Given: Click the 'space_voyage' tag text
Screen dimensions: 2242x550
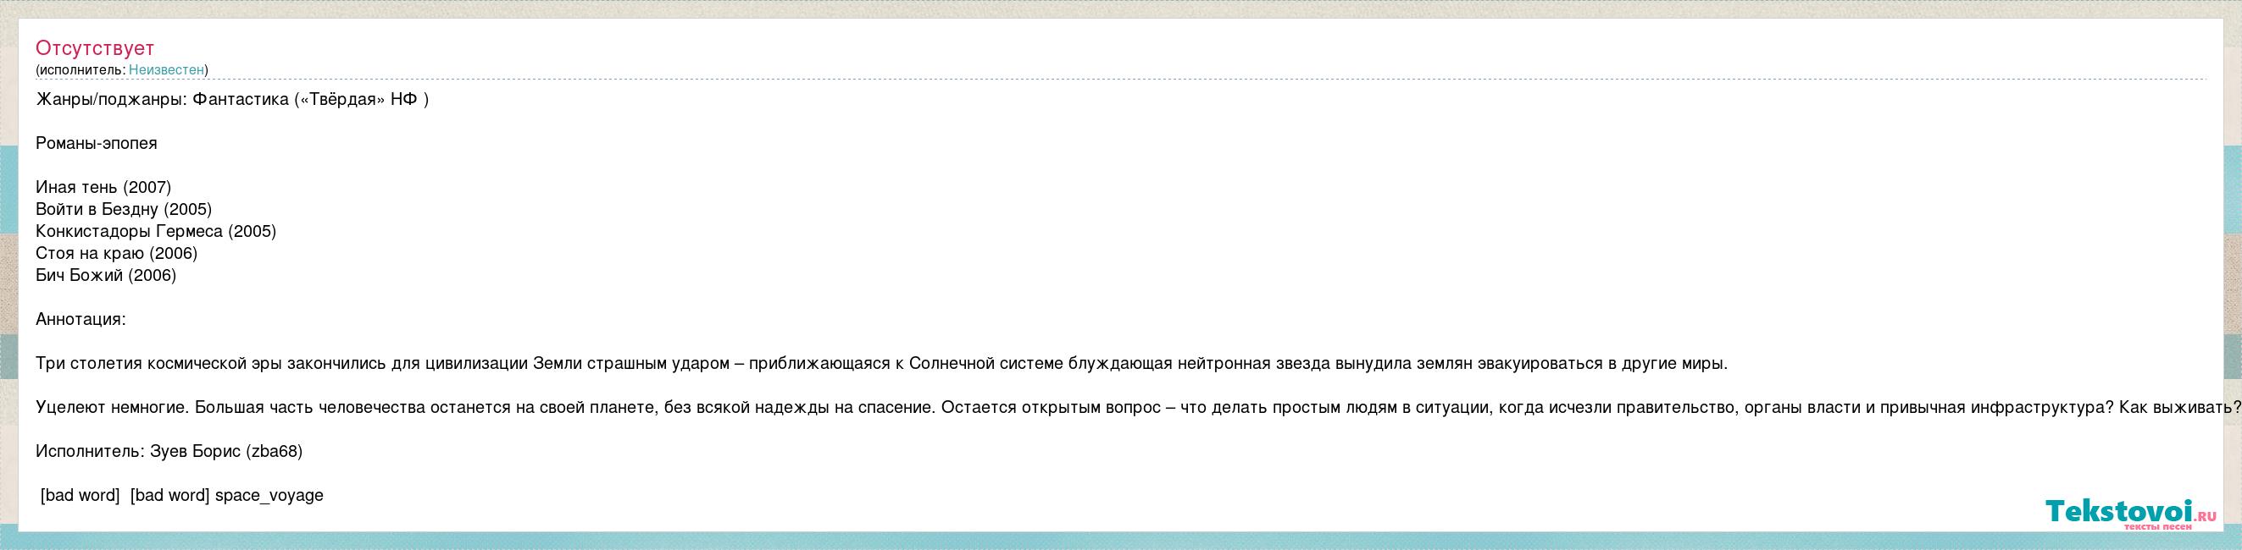Looking at the screenshot, I should click(269, 496).
